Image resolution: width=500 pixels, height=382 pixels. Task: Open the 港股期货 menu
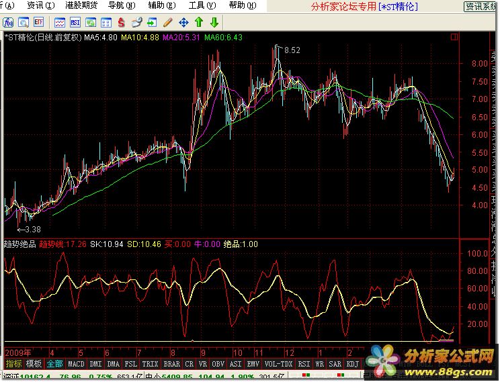[x=81, y=5]
